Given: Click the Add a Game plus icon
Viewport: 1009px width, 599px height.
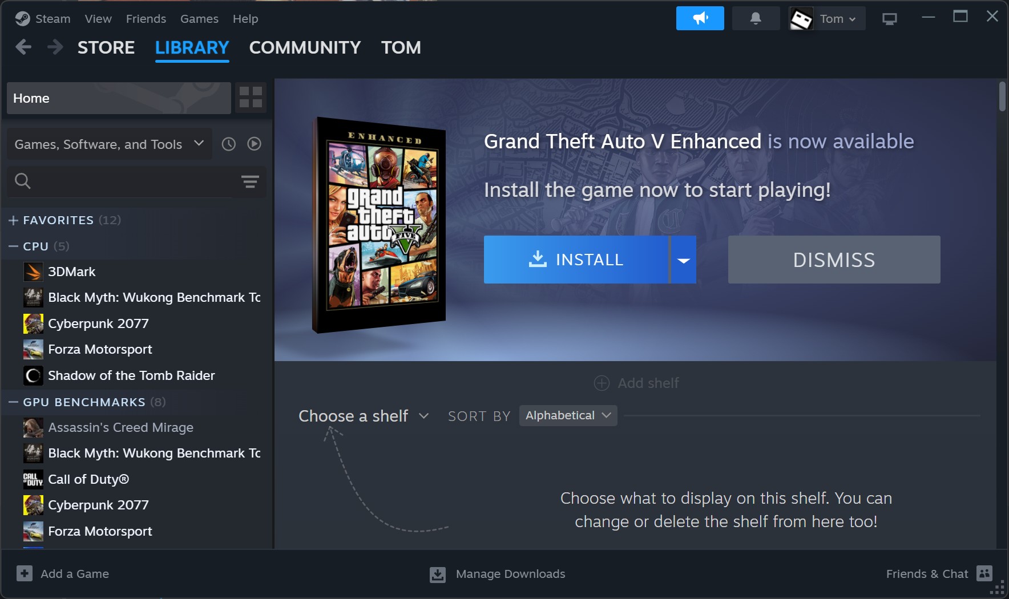Looking at the screenshot, I should [25, 573].
